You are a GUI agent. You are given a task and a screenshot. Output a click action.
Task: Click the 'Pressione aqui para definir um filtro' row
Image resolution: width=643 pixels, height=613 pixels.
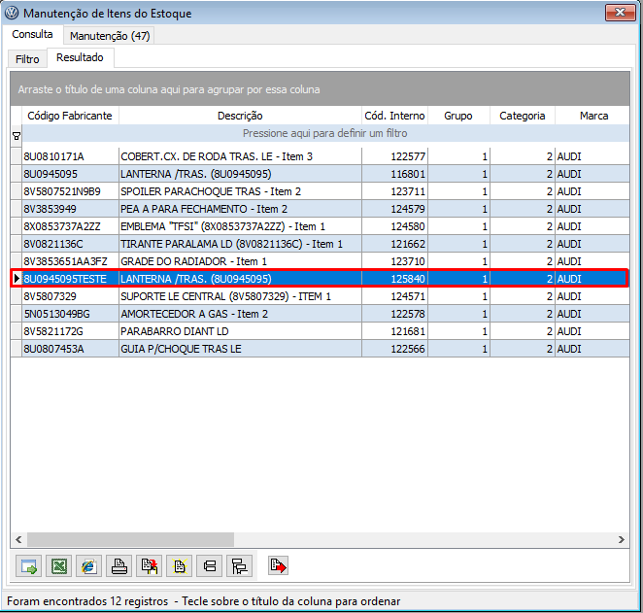coord(325,134)
